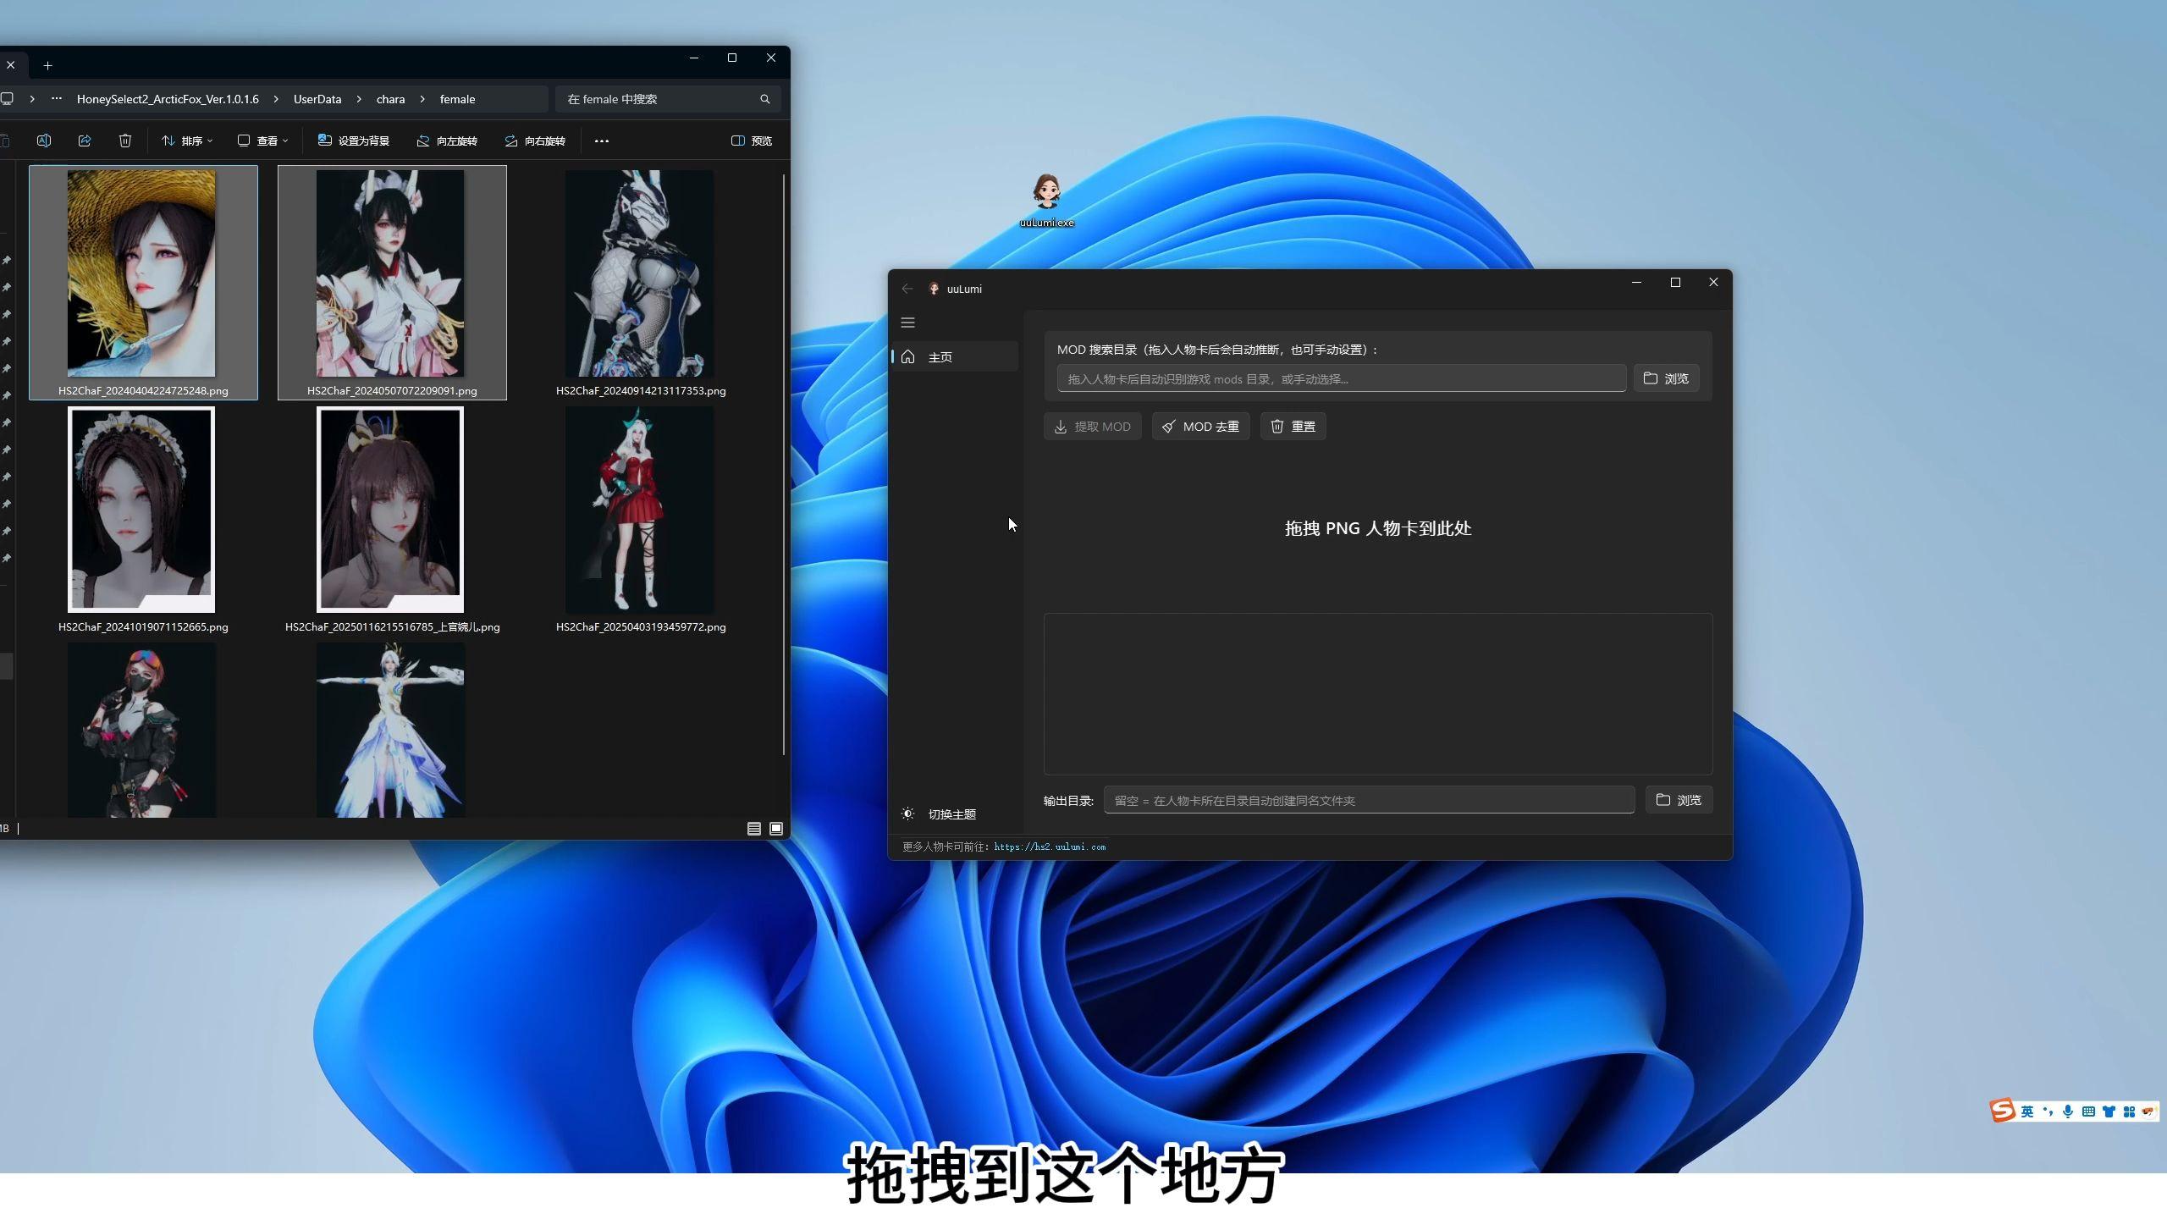The width and height of the screenshot is (2167, 1219).
Task: Select 主页 in the uuLumi sidebar
Action: (x=941, y=356)
